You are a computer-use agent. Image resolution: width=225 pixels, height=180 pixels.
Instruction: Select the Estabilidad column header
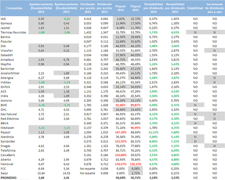click(195, 8)
